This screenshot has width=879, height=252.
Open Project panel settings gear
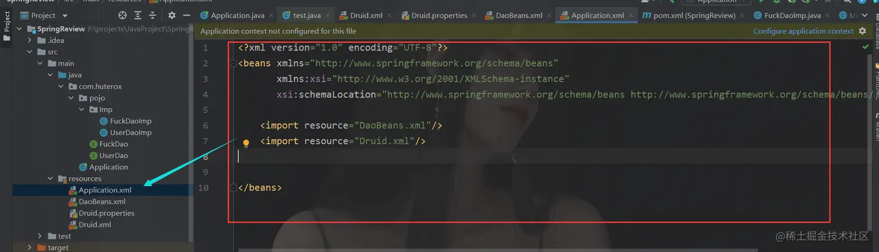pyautogui.click(x=171, y=16)
